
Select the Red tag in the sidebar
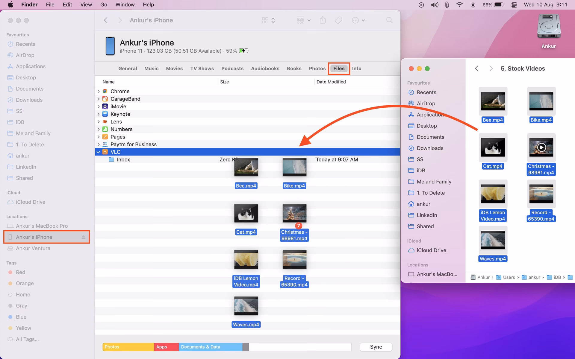pos(21,272)
